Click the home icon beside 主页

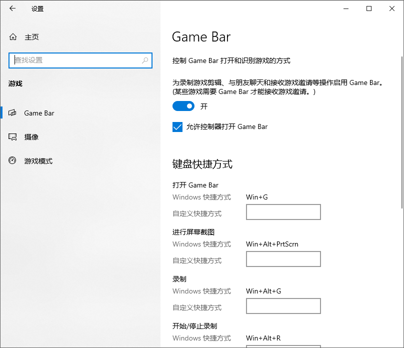pos(13,37)
